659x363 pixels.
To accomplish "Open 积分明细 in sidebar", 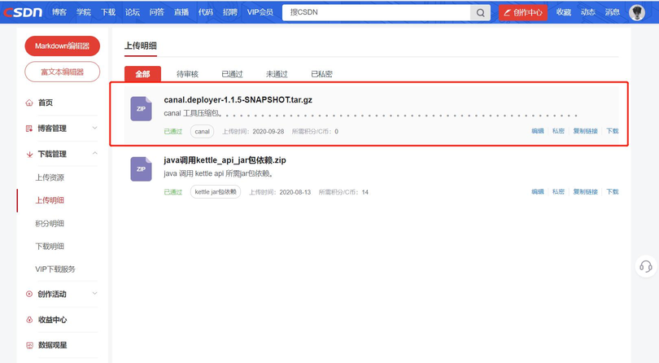I will click(50, 223).
